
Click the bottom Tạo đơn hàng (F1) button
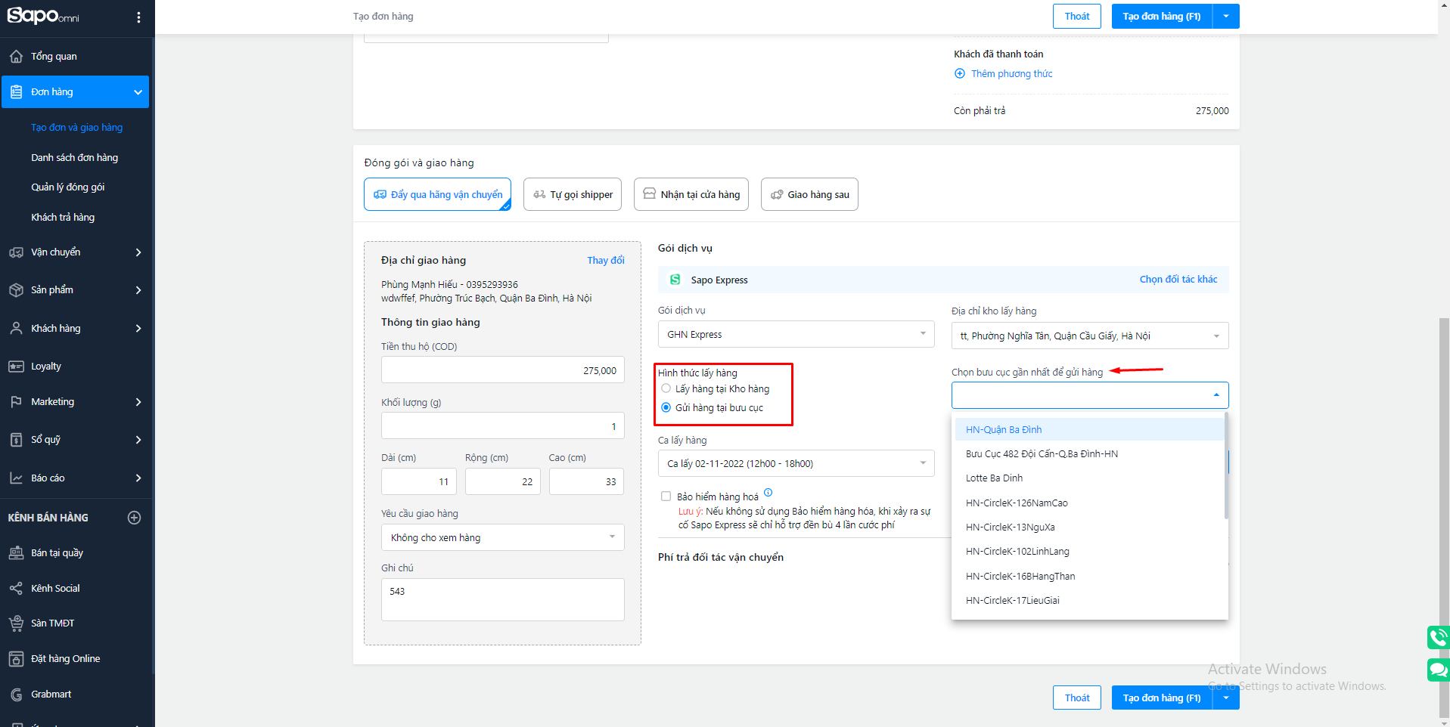tap(1162, 698)
